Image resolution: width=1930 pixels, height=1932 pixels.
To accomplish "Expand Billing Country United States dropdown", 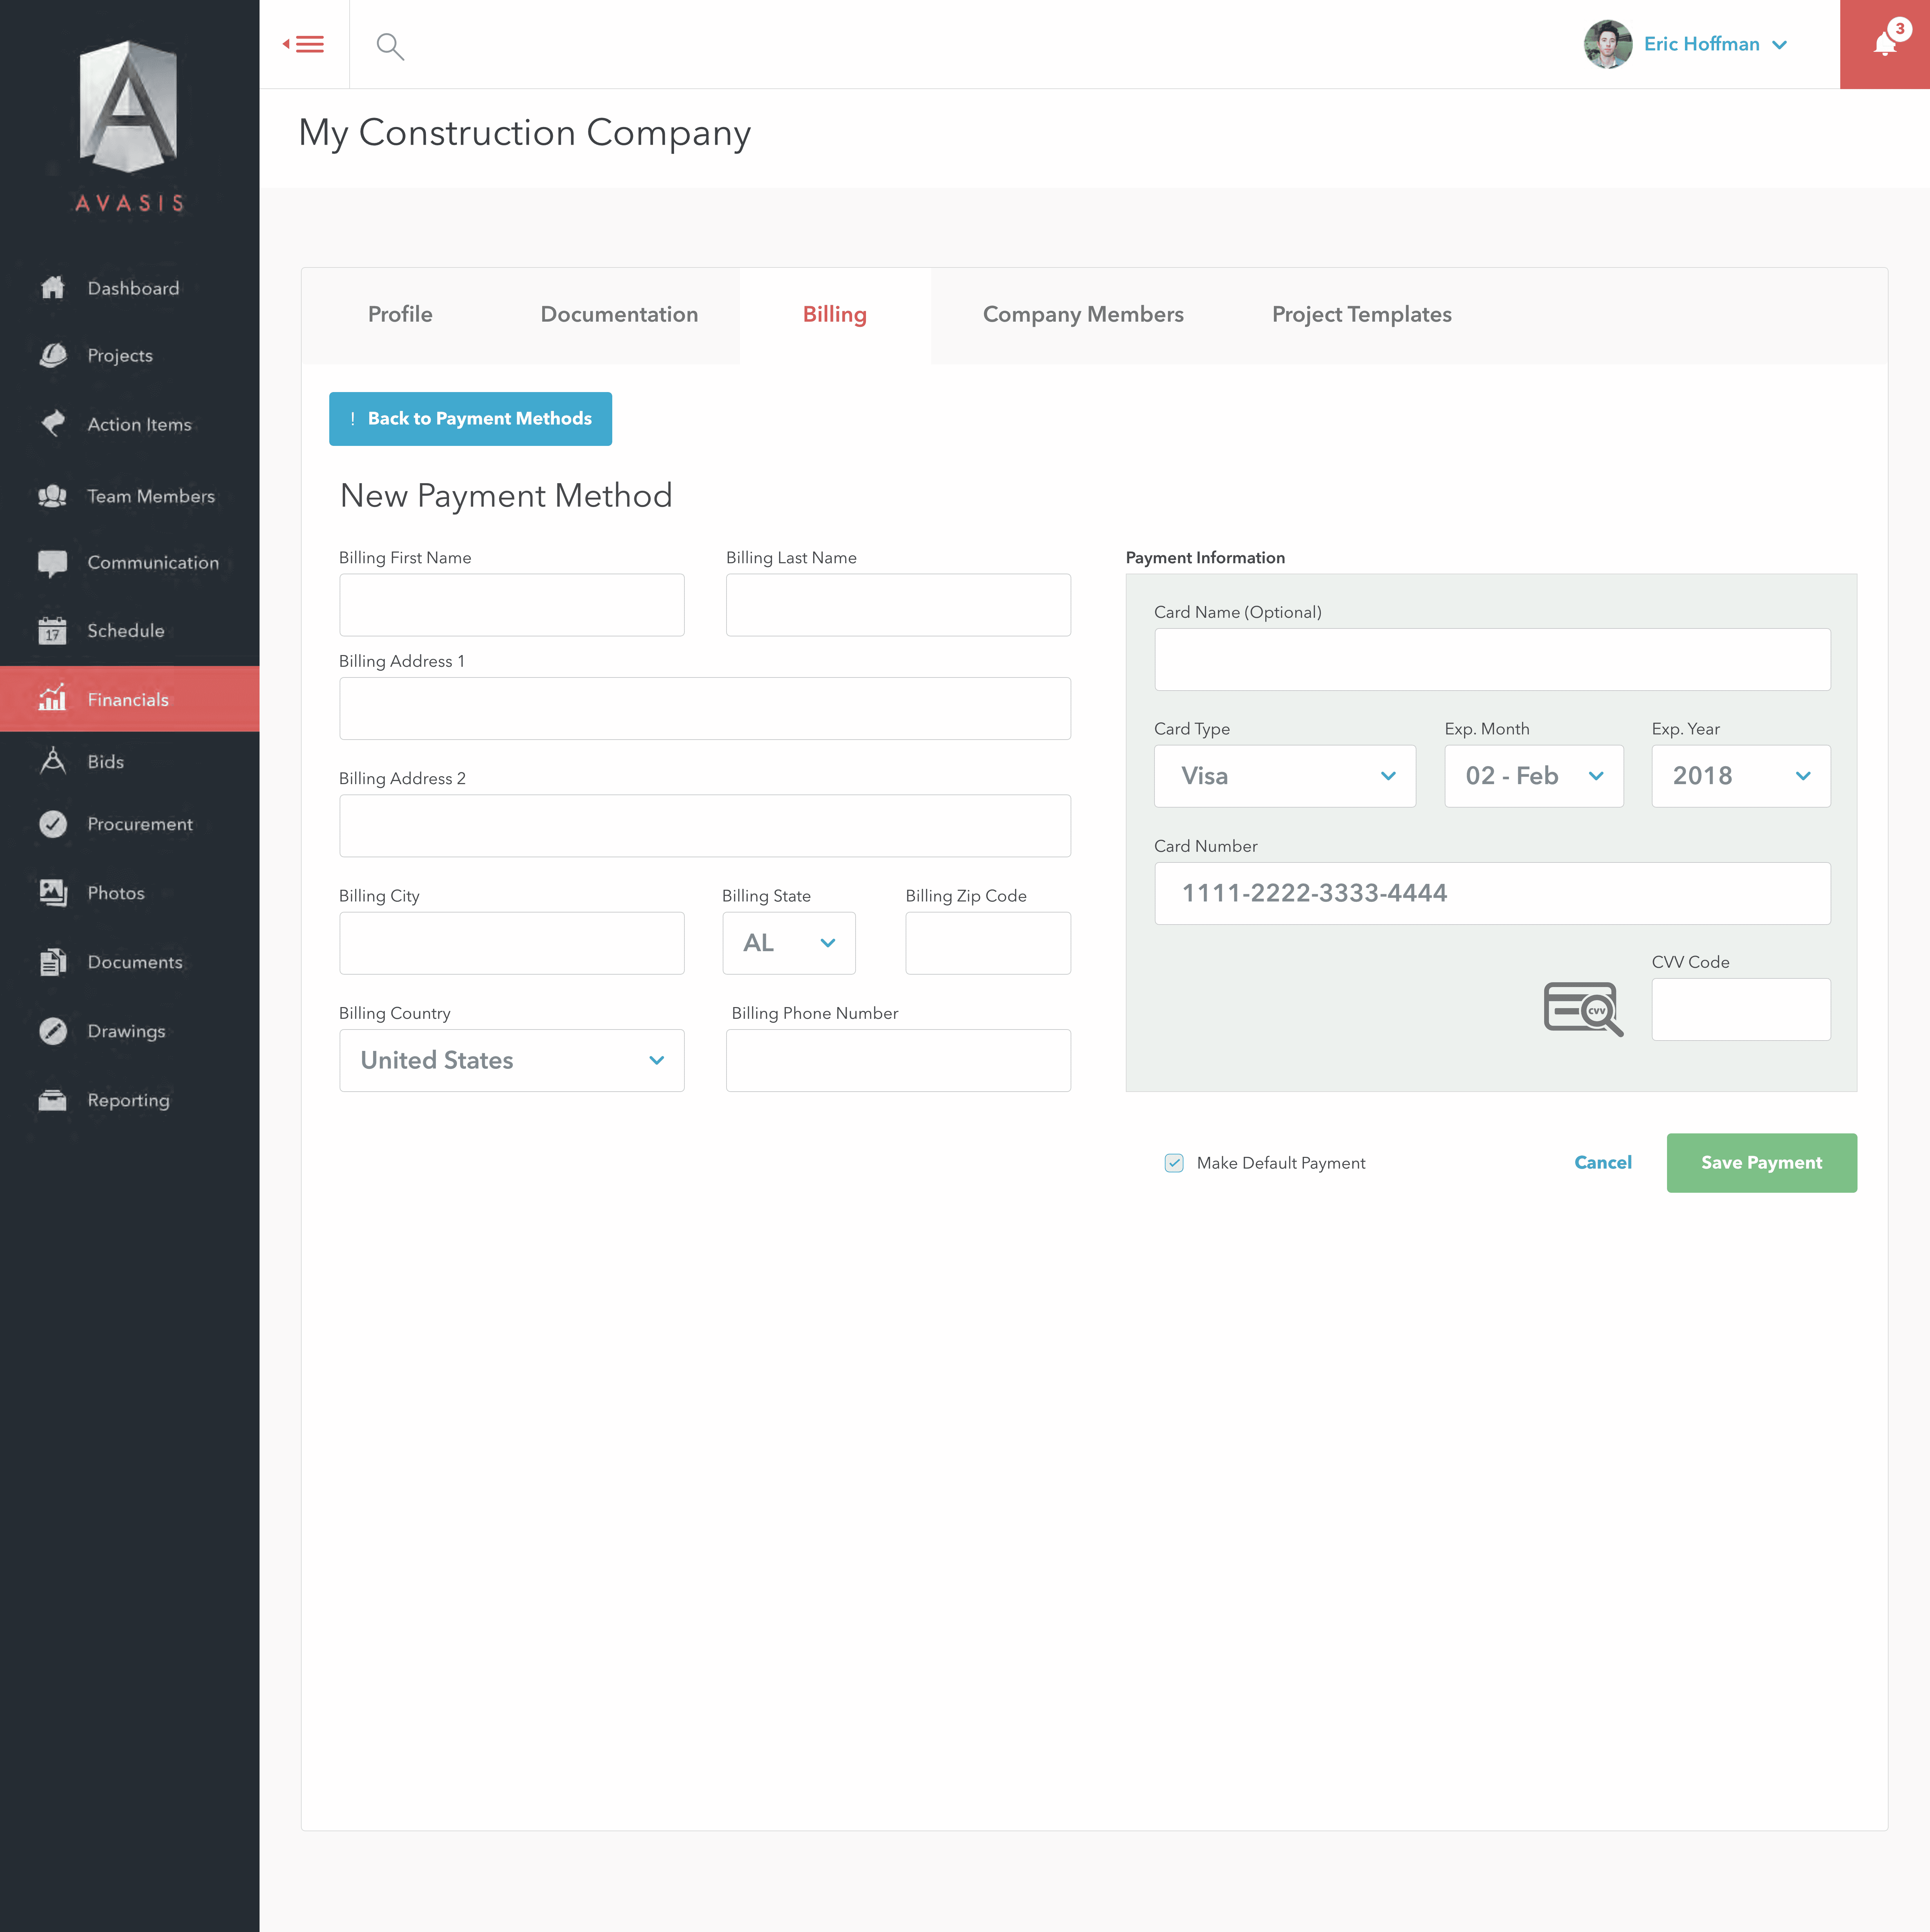I will click(x=511, y=1060).
